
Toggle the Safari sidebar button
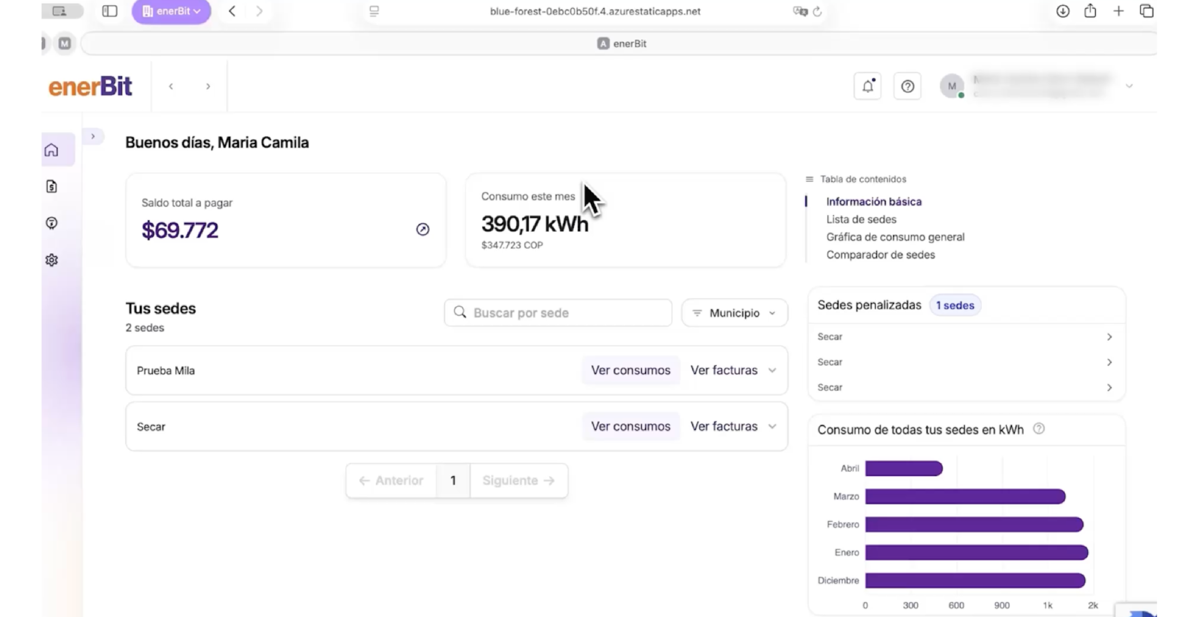110,11
